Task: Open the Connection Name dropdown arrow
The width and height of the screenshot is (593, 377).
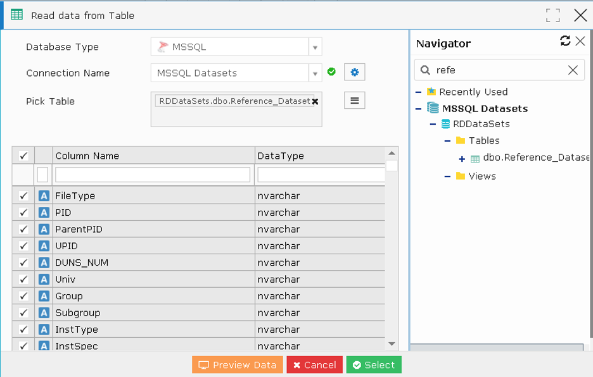Action: pyautogui.click(x=315, y=73)
